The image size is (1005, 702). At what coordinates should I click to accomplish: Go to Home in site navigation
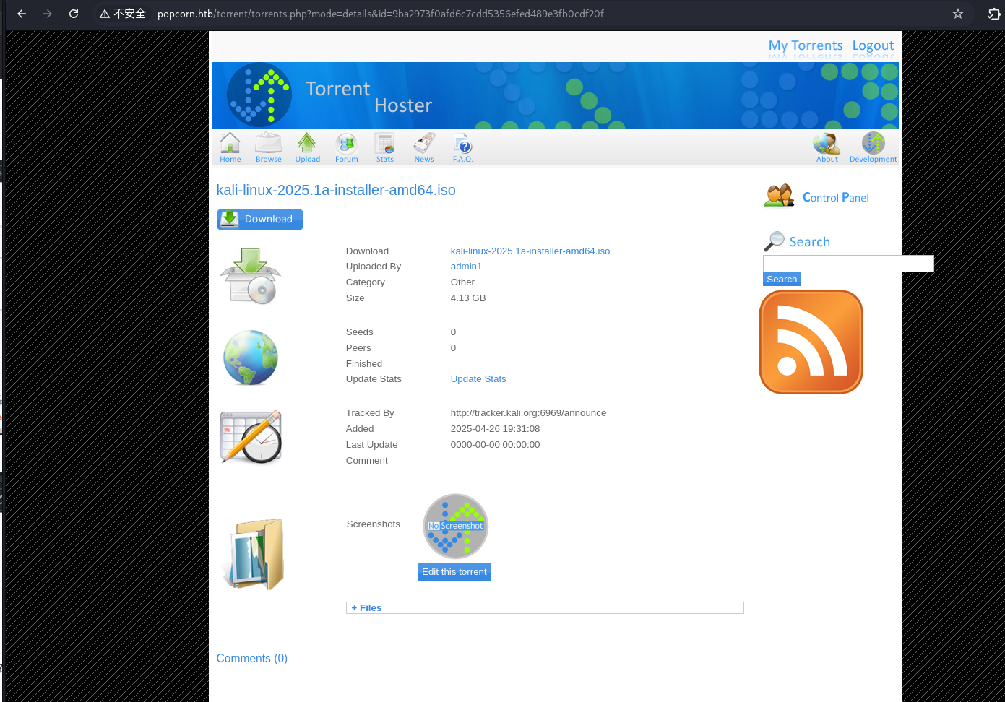230,147
